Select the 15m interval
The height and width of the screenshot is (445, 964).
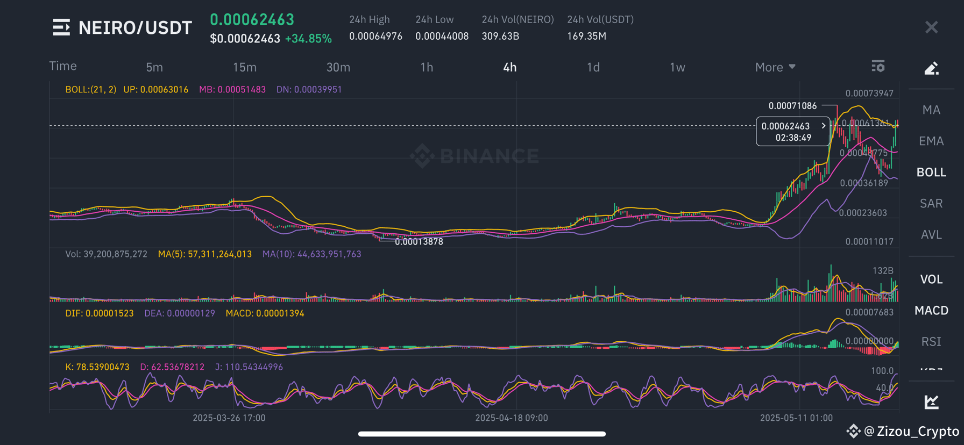tap(245, 67)
